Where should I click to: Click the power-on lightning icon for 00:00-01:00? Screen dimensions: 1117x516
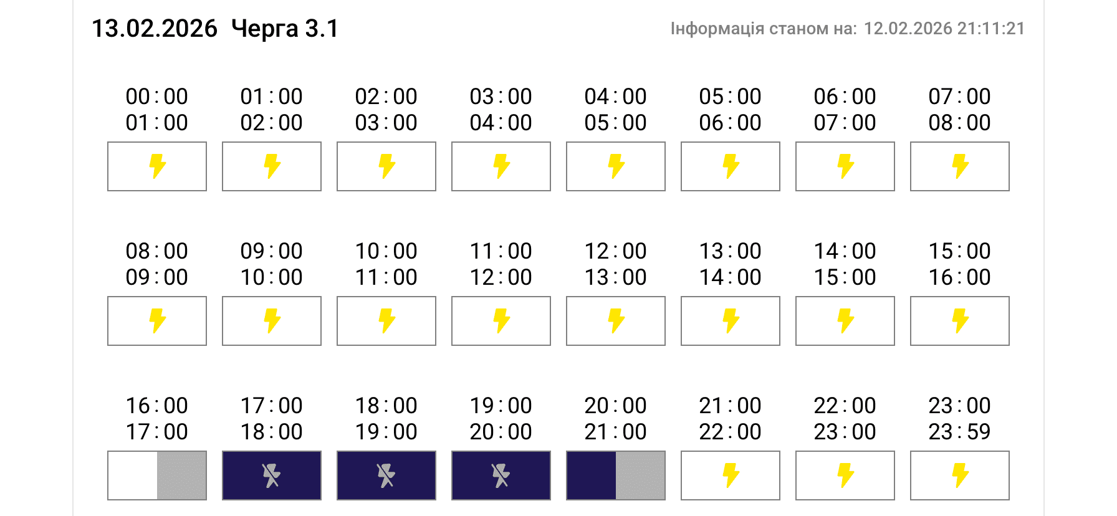coord(157,166)
